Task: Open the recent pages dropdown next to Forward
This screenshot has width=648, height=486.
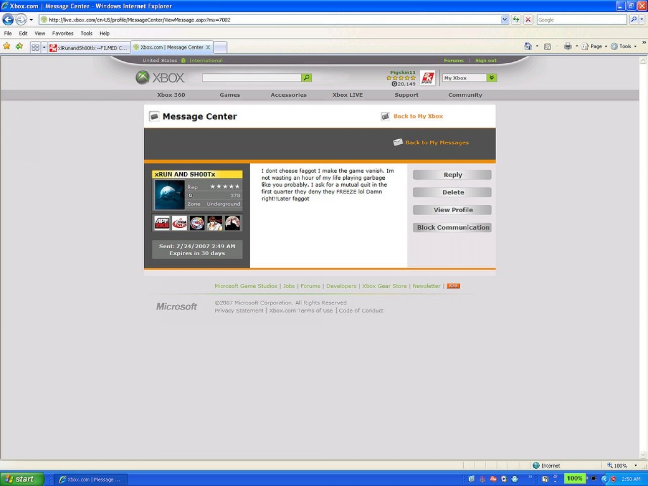Action: pyautogui.click(x=31, y=20)
